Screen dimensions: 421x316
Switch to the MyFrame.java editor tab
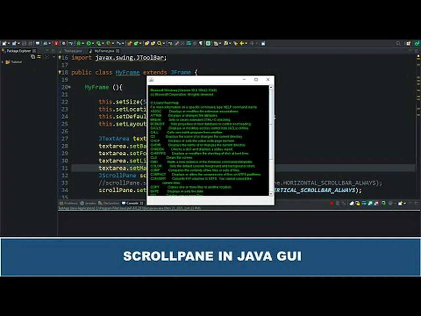coord(105,51)
